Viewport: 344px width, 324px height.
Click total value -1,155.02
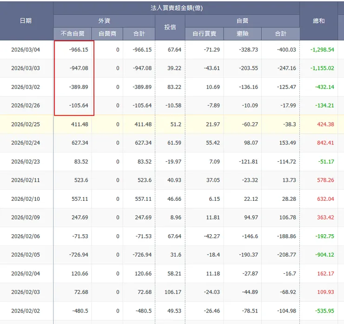tap(322, 68)
